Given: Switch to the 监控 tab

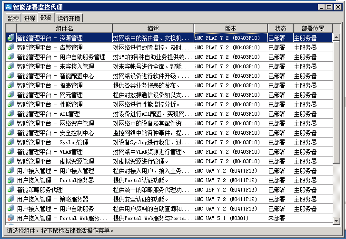Looking at the screenshot, I should click(13, 18).
